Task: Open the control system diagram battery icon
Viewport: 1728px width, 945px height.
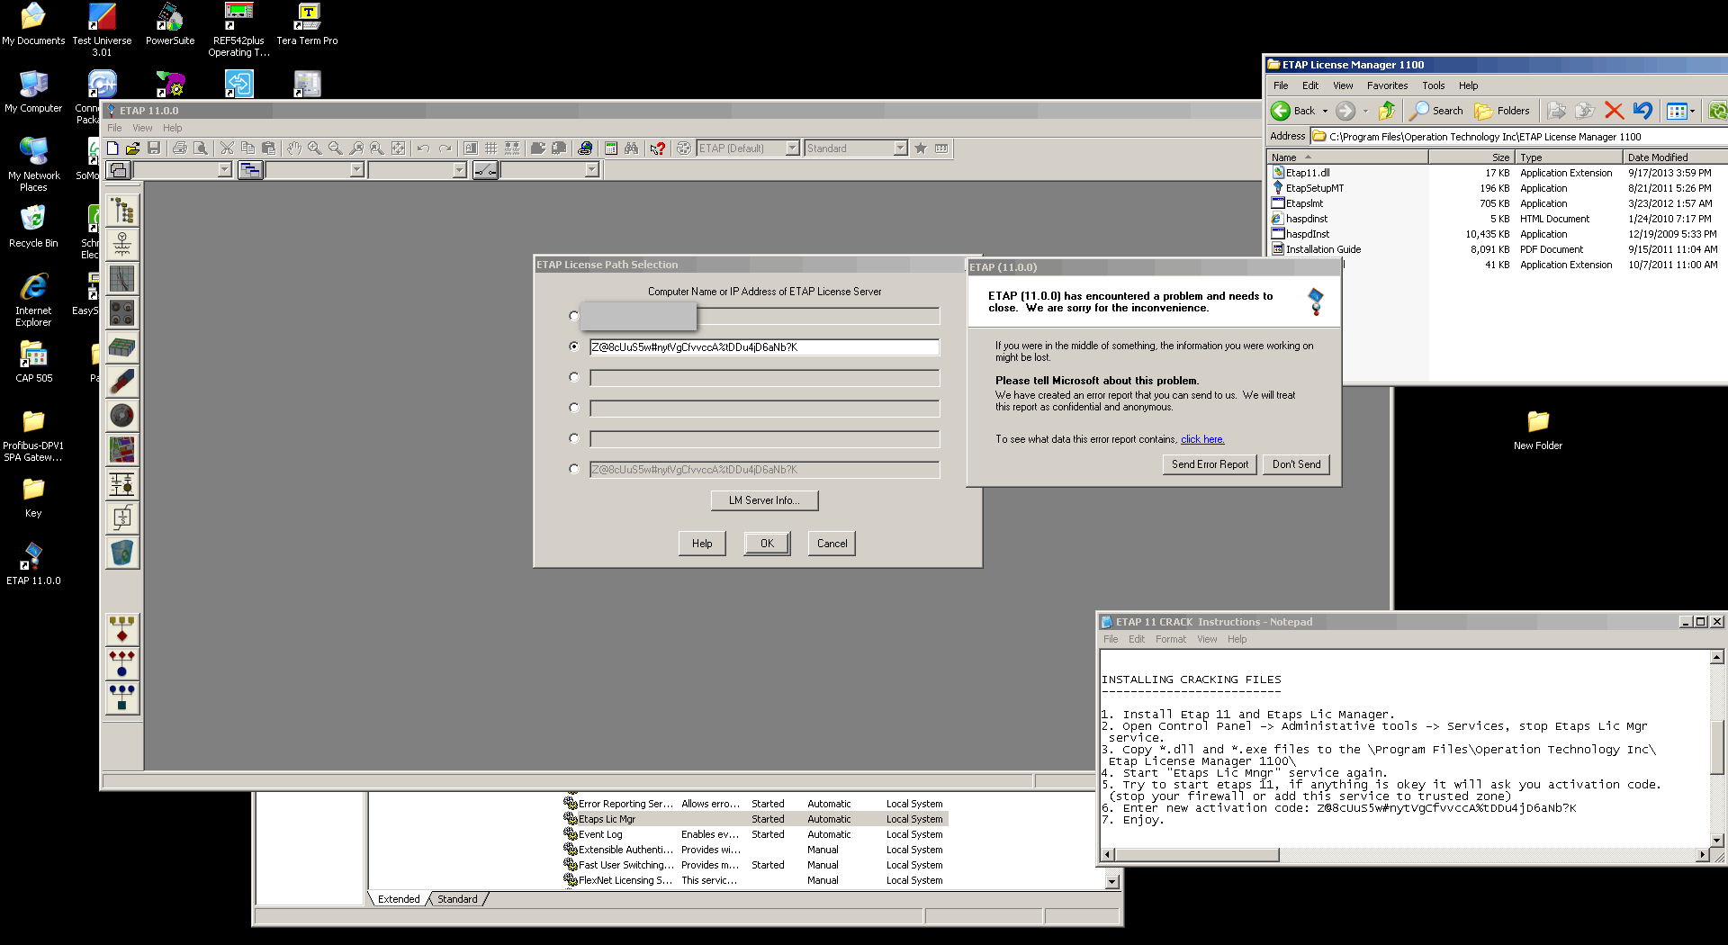Action: [122, 484]
